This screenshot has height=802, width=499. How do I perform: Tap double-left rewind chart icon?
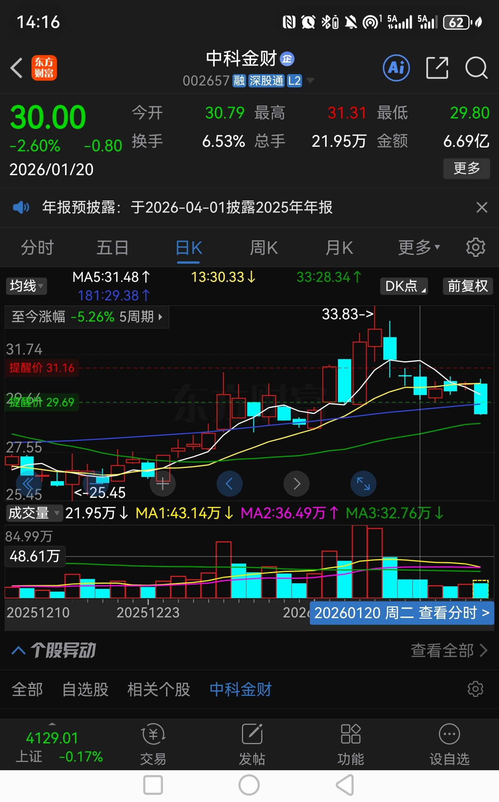[29, 483]
